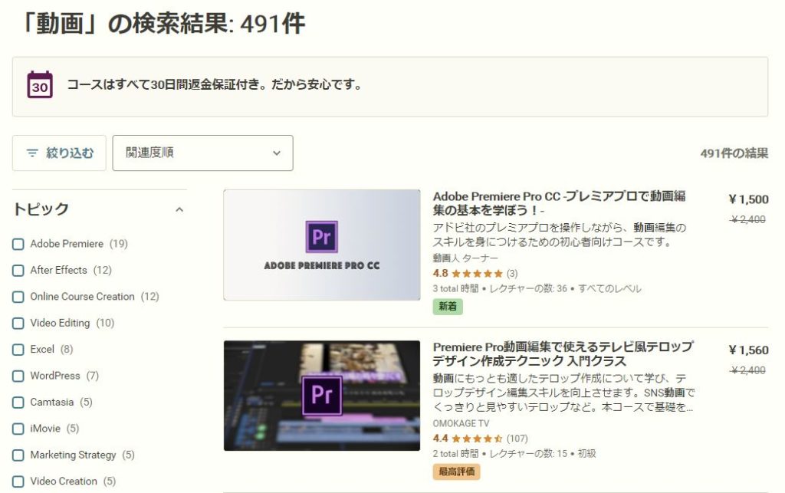Click instructor name 動画人 ターナー
Screen dimensions: 785x493
point(465,258)
